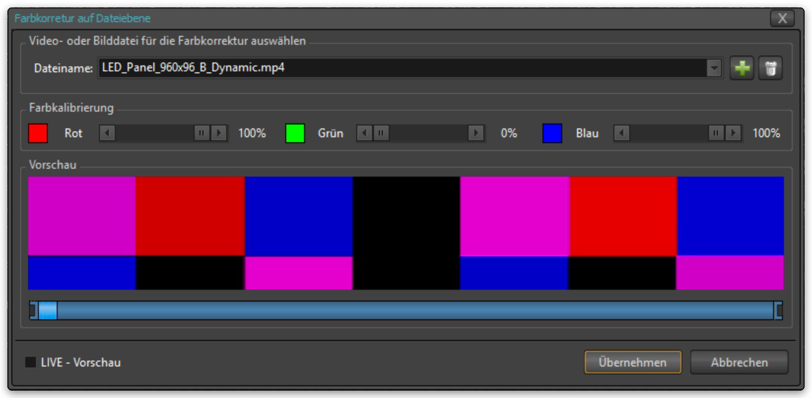The image size is (812, 398).
Task: Click the green Grün color swatch
Action: pyautogui.click(x=295, y=133)
